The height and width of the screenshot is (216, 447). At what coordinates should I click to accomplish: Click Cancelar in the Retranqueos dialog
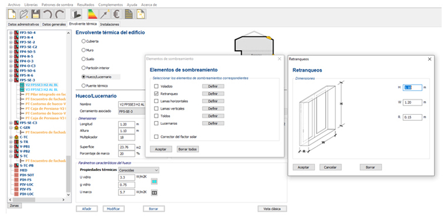[330, 168]
